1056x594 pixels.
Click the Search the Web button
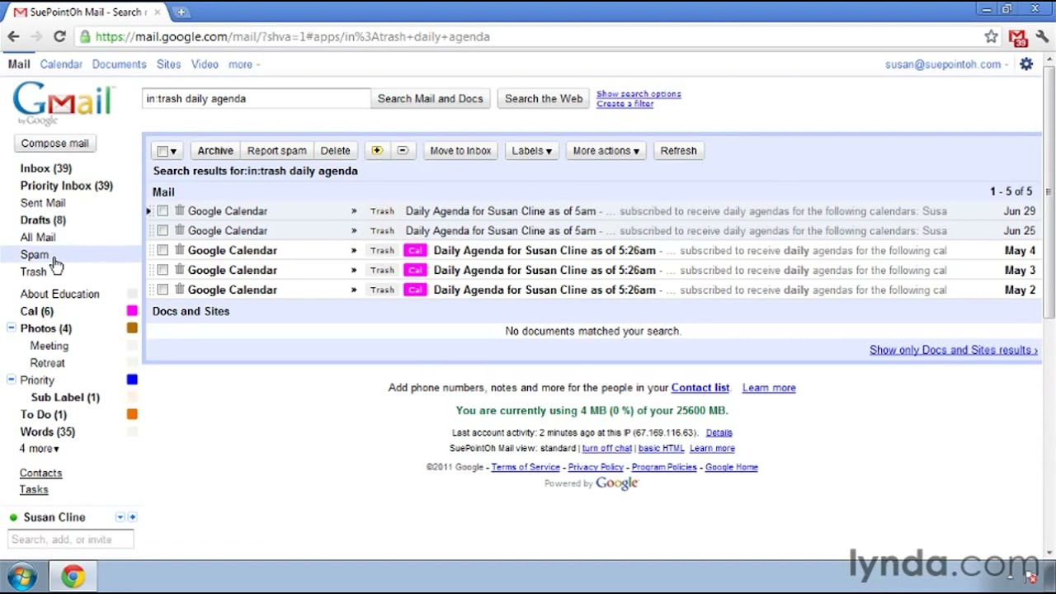544,98
